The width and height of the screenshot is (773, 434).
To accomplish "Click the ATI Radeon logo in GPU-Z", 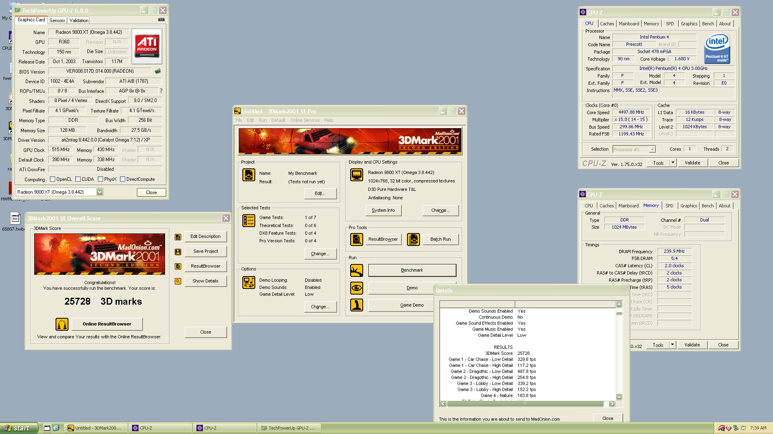I will 147,46.
